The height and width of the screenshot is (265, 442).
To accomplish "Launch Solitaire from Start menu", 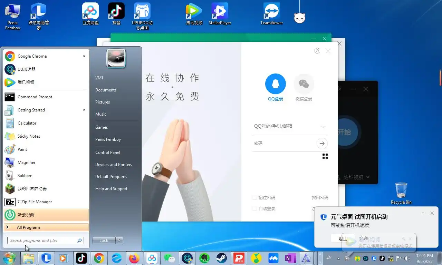I will click(46, 176).
